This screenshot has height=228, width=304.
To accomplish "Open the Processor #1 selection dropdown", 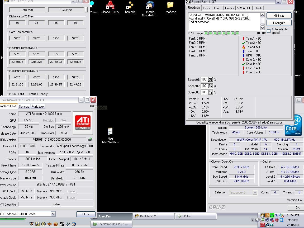I will (x=255, y=193).
